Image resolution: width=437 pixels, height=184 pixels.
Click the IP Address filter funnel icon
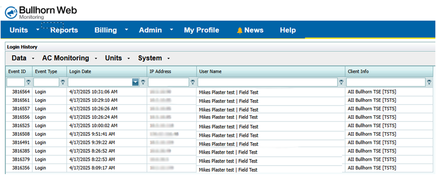[x=193, y=82]
